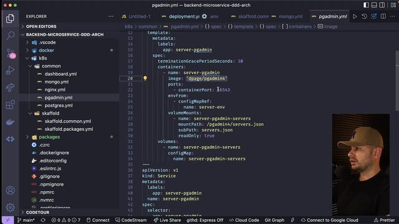Viewport: 399px width, 224px height.
Task: Toggle secondary side bar layout icon
Action: coord(382,5)
